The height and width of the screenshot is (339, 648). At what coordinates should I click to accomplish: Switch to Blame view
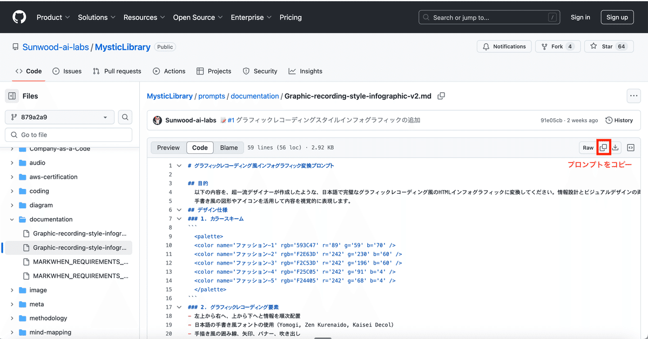tap(228, 147)
